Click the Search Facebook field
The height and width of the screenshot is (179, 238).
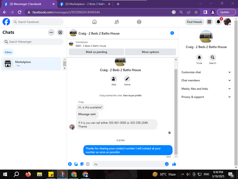(x=38, y=22)
